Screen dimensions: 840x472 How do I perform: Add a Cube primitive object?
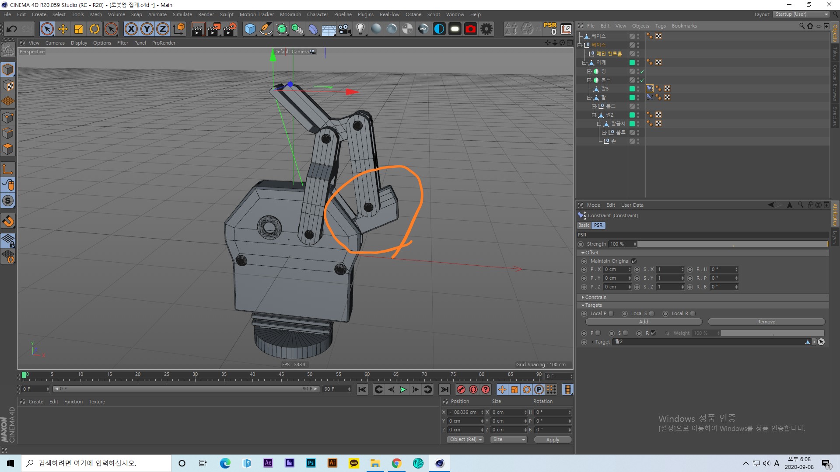[250, 29]
